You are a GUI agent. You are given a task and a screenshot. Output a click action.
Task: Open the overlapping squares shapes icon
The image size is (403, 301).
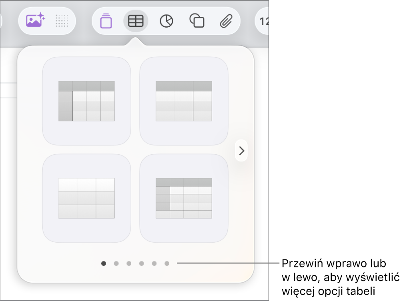click(196, 20)
